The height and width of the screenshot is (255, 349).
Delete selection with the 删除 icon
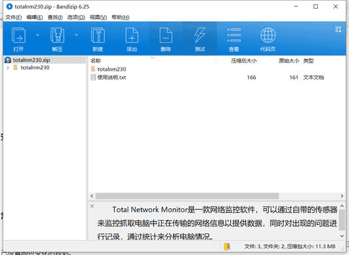click(x=166, y=39)
